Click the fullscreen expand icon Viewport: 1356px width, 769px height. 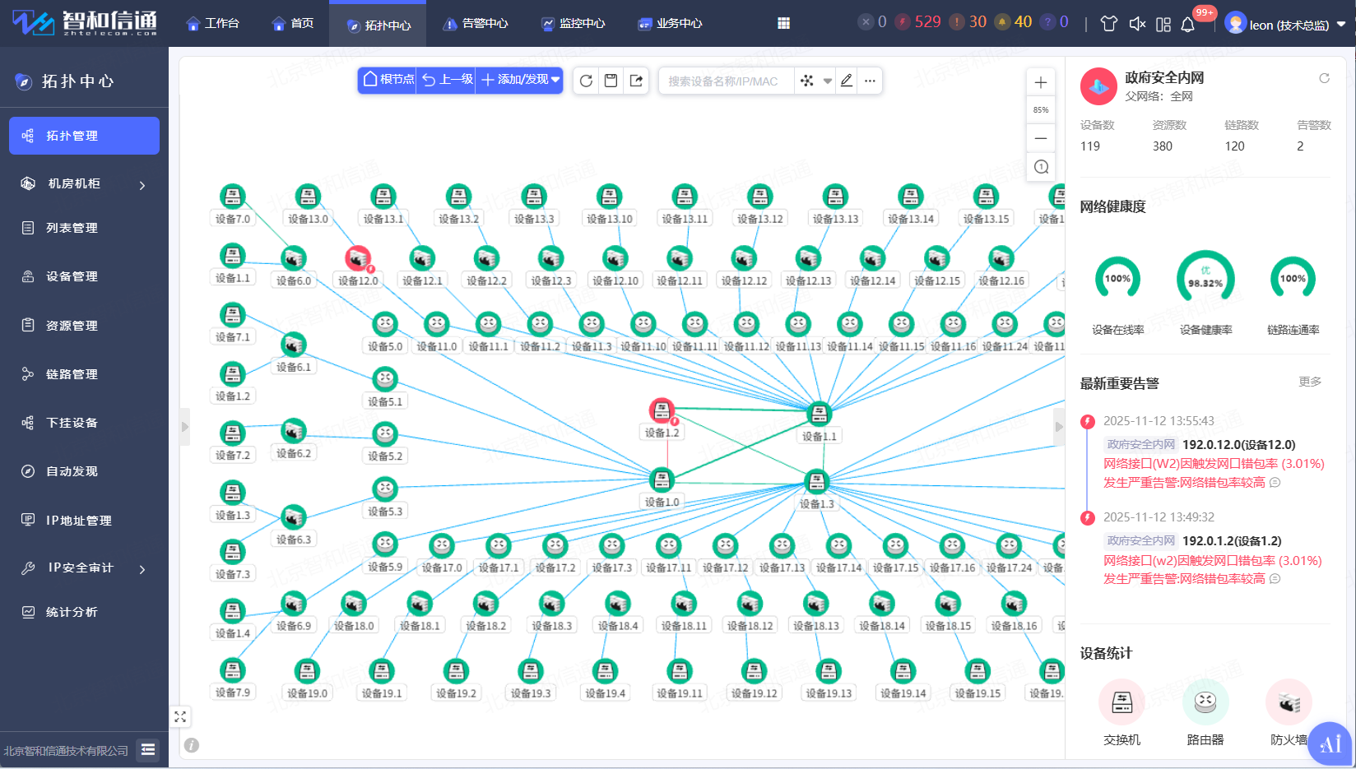180,717
